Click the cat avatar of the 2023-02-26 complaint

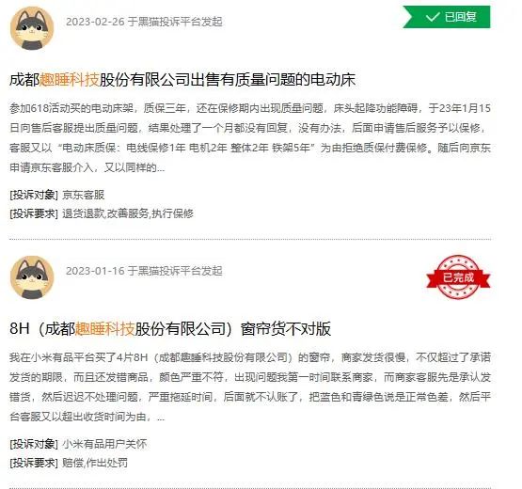coord(32,28)
